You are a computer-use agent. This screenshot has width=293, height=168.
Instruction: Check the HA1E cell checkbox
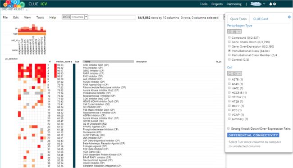(229, 88)
